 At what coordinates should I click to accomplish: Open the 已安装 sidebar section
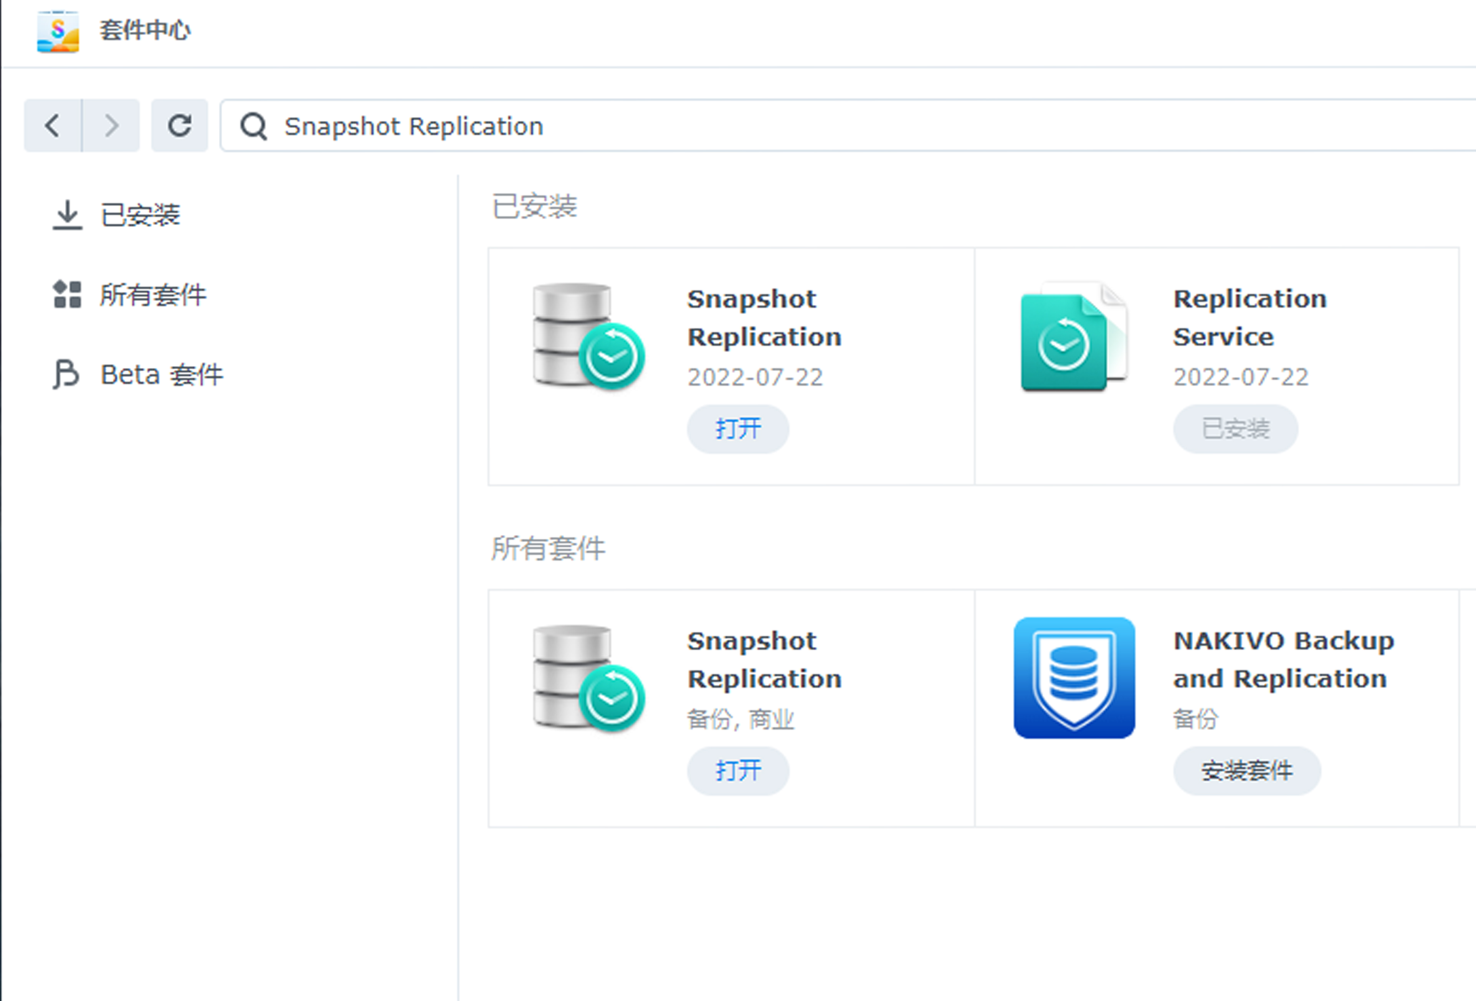click(x=140, y=215)
